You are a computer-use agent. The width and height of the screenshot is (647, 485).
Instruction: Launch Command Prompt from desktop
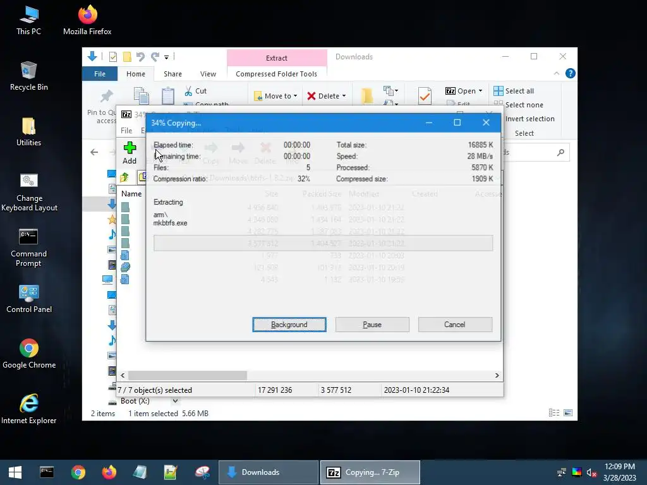coord(28,248)
